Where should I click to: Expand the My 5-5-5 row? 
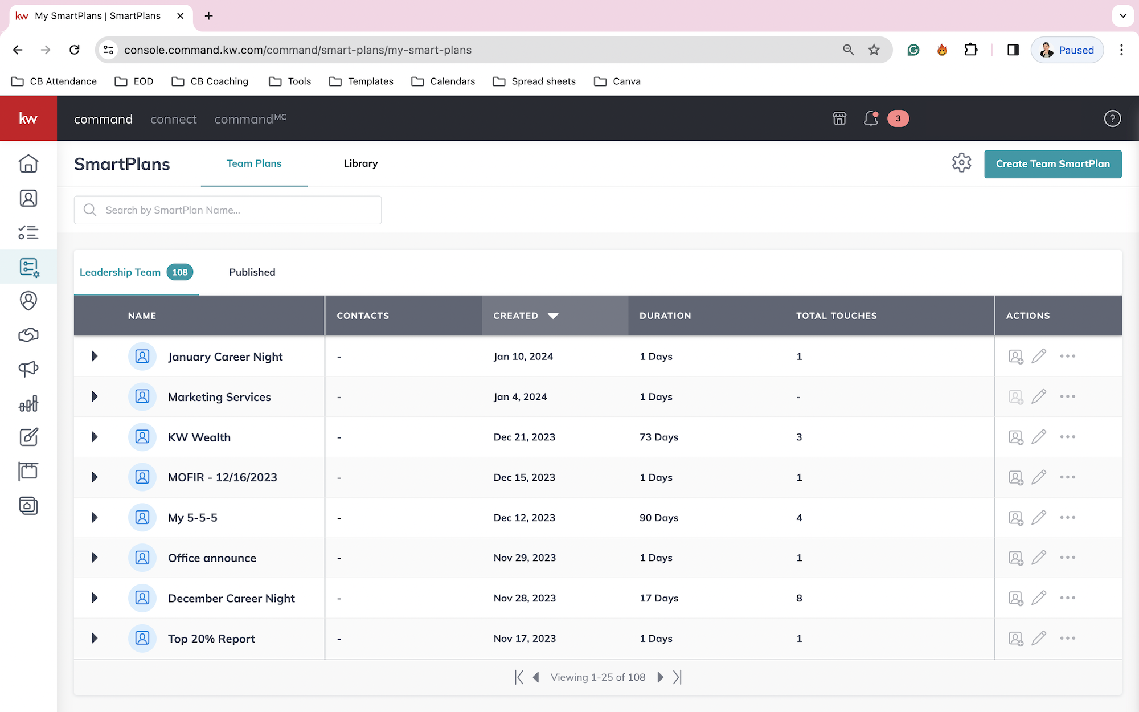point(95,518)
